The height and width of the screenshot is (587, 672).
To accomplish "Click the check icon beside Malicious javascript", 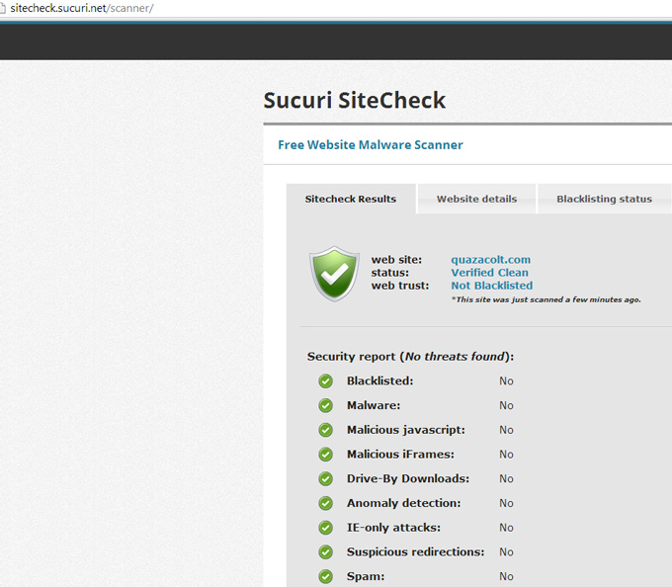I will click(326, 430).
